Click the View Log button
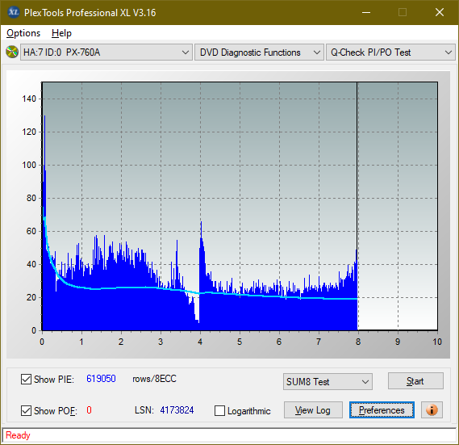This screenshot has height=445, width=459. (313, 409)
